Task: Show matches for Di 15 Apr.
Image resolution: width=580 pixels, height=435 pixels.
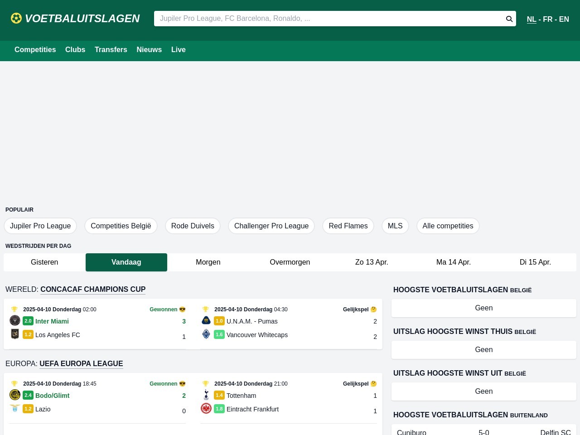Action: 535,262
